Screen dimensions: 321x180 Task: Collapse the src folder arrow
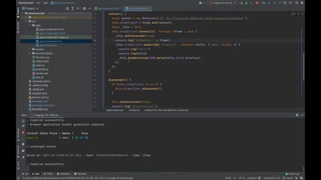(x=26, y=21)
